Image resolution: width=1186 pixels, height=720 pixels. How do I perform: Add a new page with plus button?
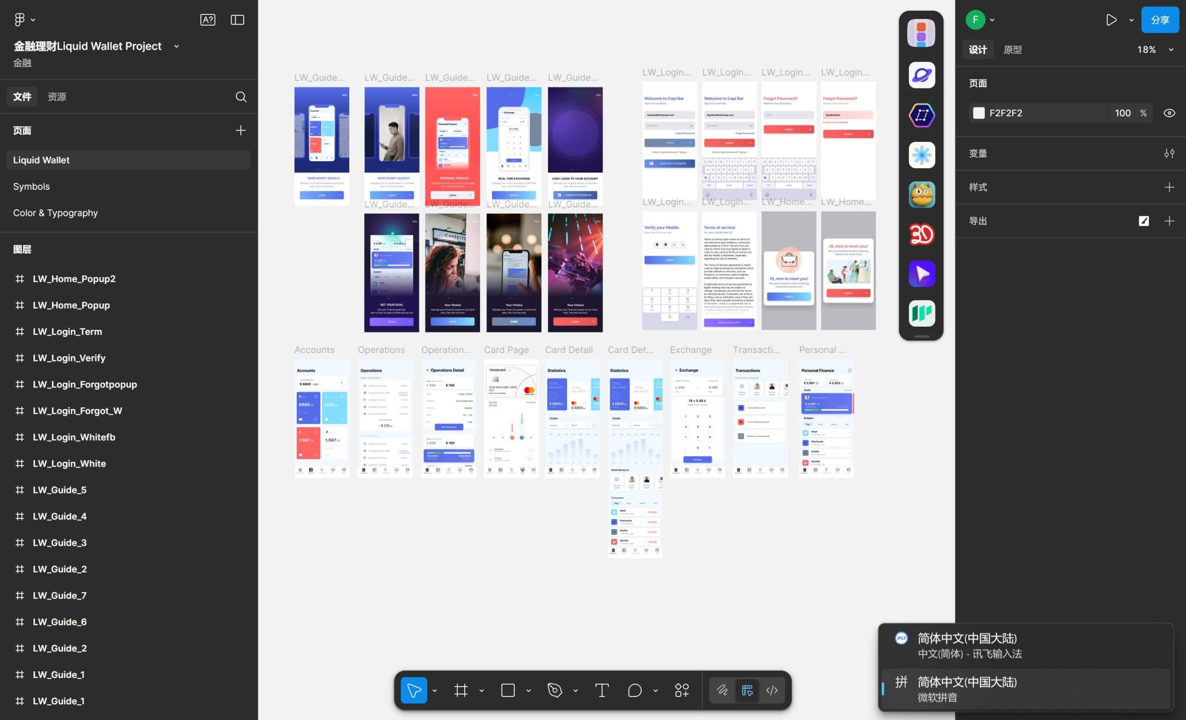coord(240,131)
